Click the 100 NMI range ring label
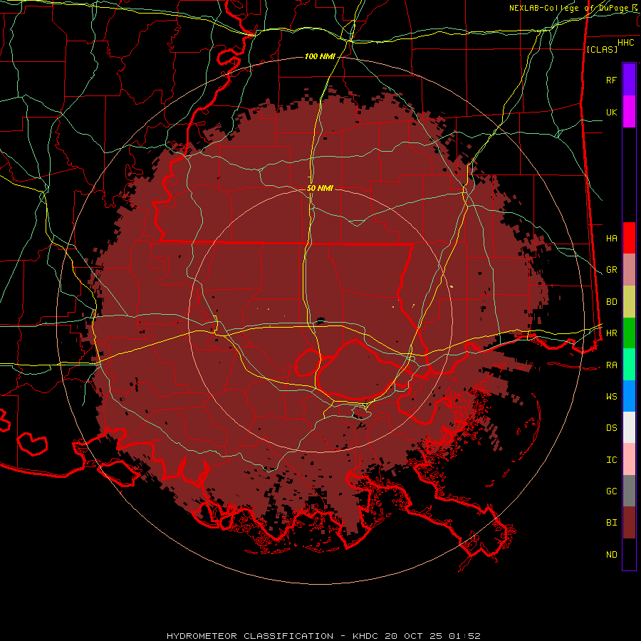Viewport: 641px width, 641px height. (x=320, y=56)
